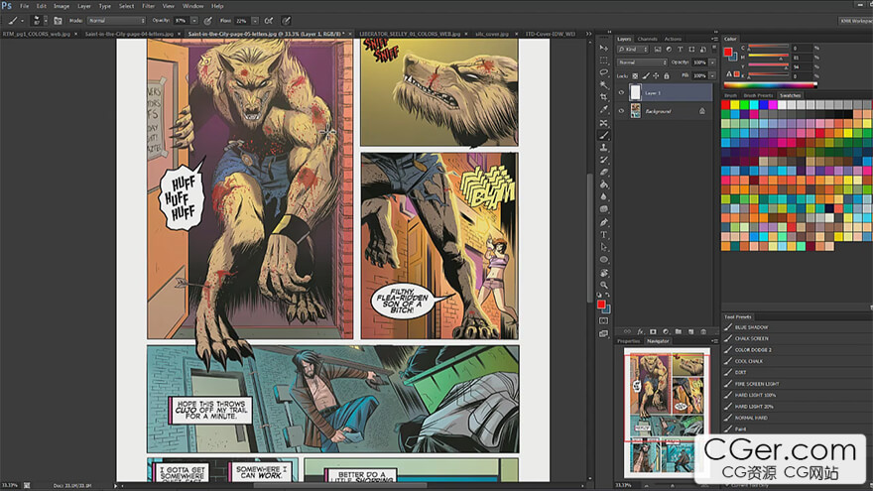Select the Crop tool
Image resolution: width=873 pixels, height=491 pixels.
point(603,97)
